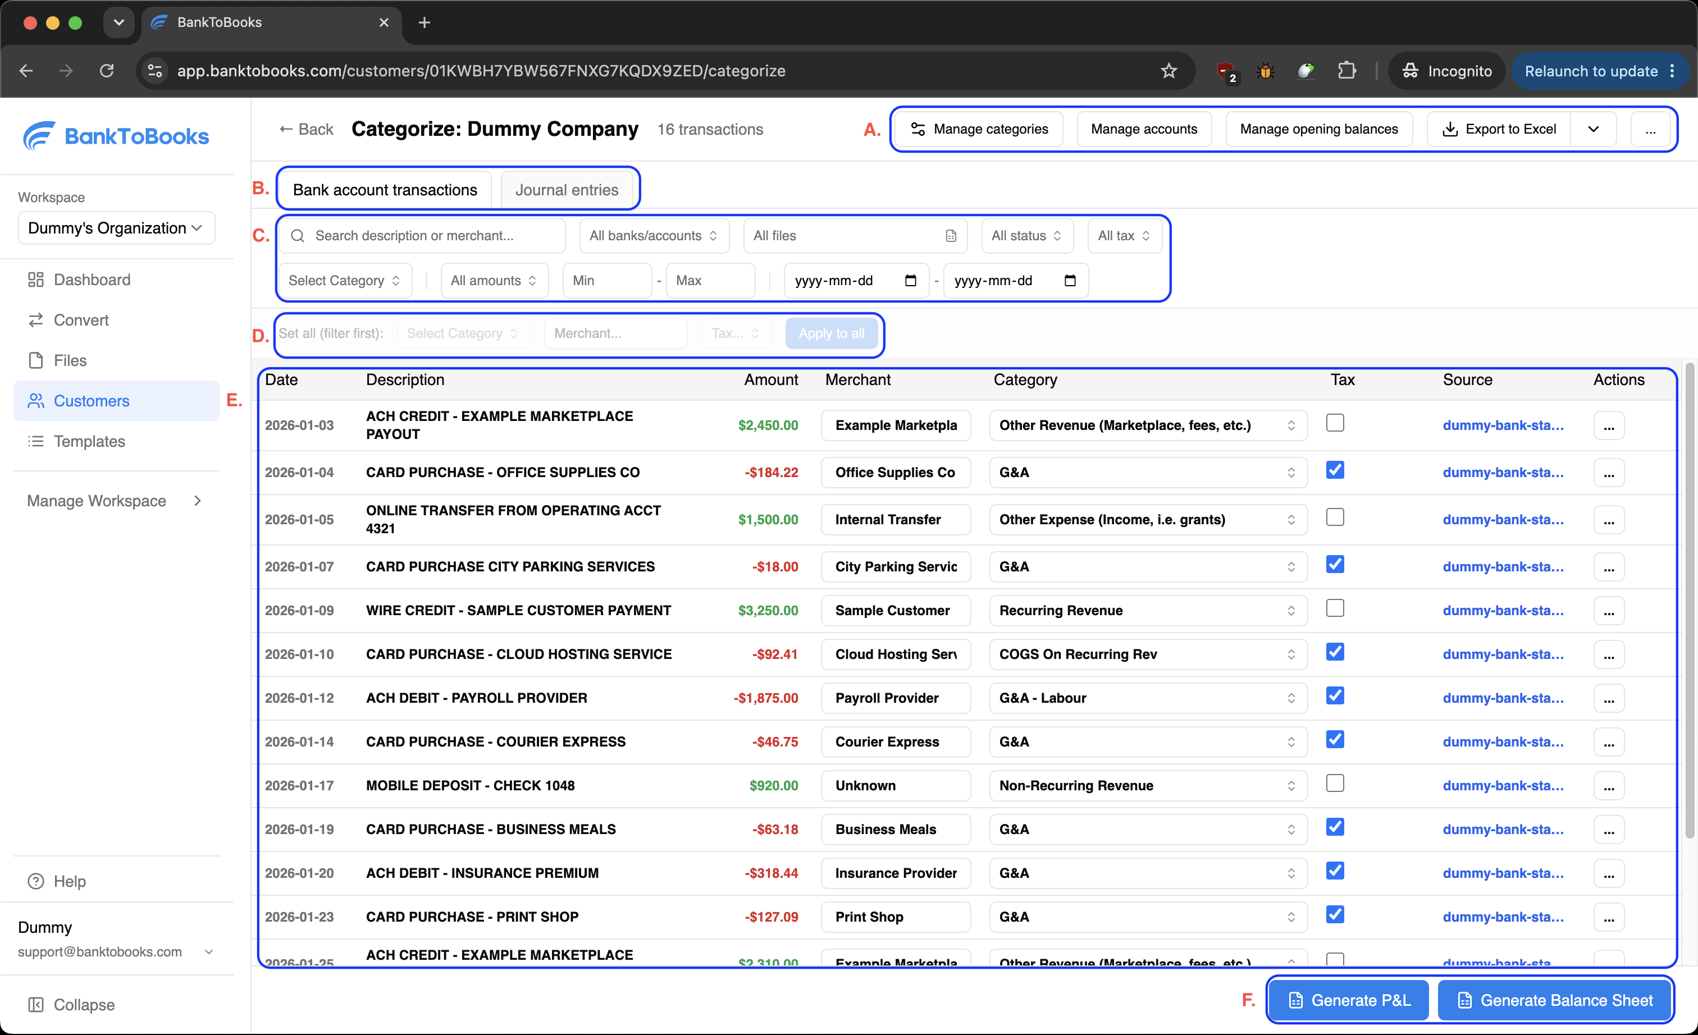The width and height of the screenshot is (1698, 1035).
Task: Click the Min amount field
Action: click(607, 280)
